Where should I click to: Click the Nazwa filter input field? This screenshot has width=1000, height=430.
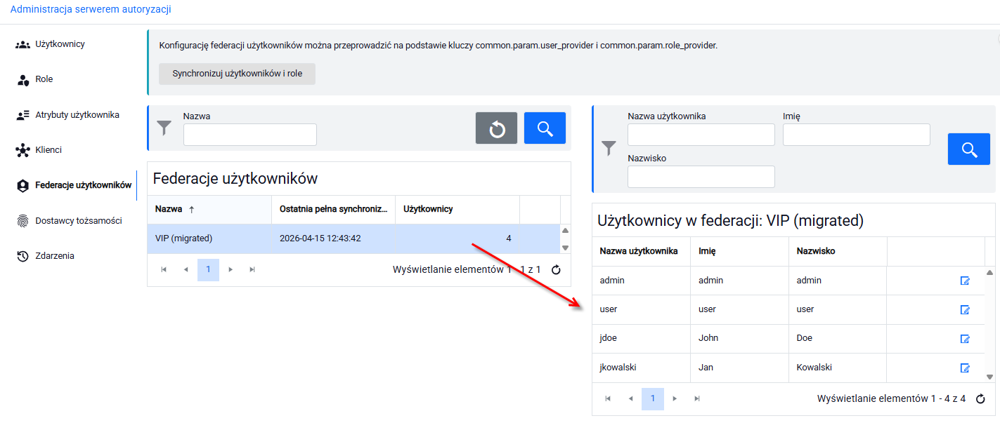tap(250, 135)
